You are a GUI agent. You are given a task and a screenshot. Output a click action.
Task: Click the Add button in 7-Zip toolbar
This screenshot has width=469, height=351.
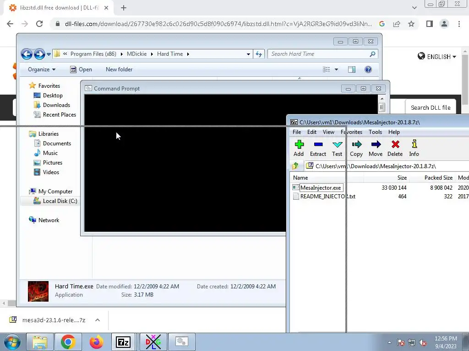[299, 148]
